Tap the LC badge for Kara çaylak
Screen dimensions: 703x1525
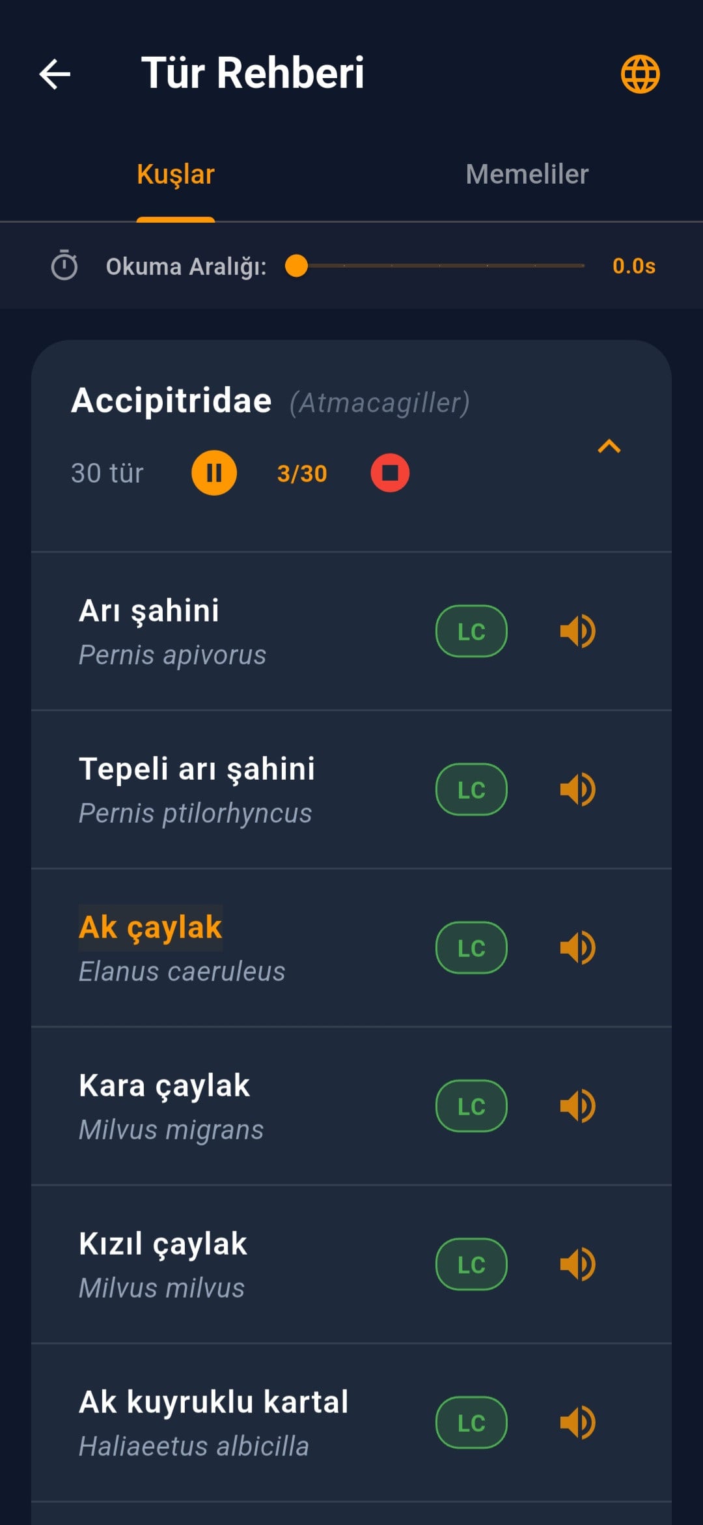point(471,1106)
